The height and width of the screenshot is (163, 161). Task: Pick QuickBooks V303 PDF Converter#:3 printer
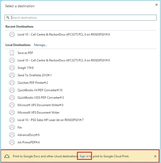80,98
